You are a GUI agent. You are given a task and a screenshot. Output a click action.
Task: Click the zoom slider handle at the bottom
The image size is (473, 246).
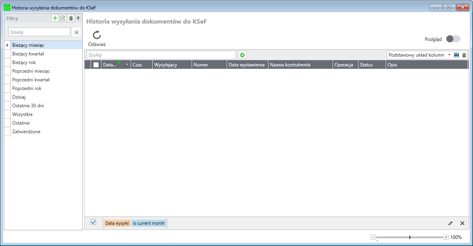410,237
